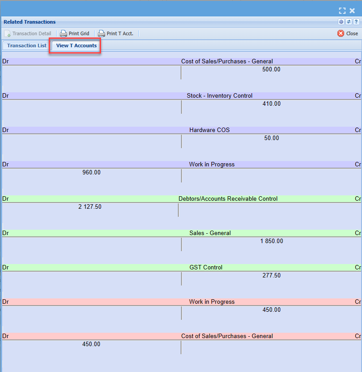
Task: Select the 2 127.50 debit amount
Action: click(90, 207)
